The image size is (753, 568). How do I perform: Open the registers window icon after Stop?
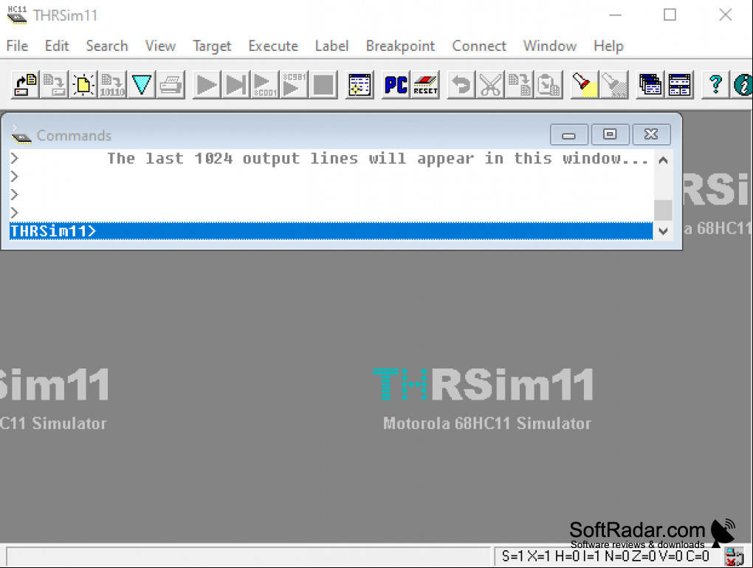point(360,85)
